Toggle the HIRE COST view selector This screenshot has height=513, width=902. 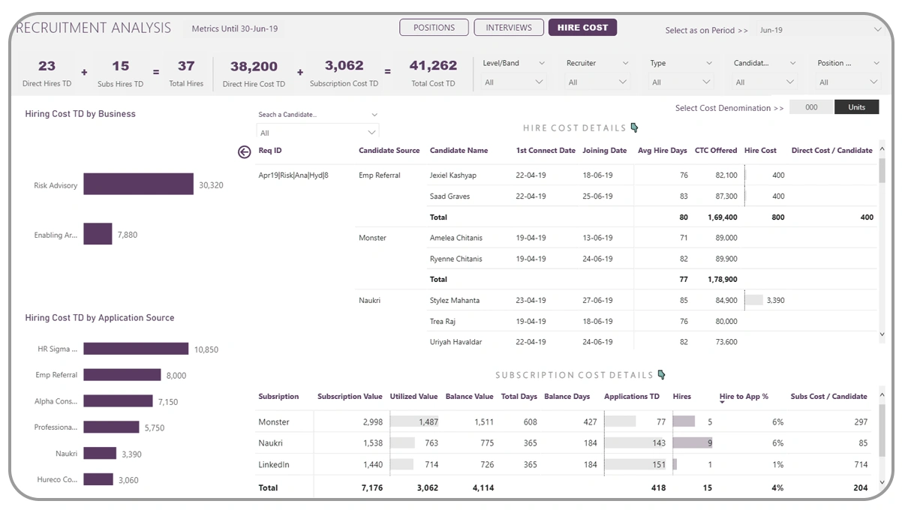tap(582, 27)
